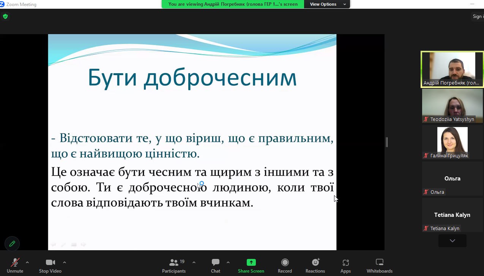Open video options arrow beside Stop Video
Viewport: 484px width, 276px height.
(x=65, y=262)
